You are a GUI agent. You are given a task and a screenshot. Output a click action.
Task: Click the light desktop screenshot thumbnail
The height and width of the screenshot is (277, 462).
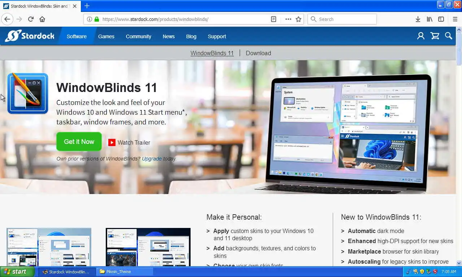[49, 247]
